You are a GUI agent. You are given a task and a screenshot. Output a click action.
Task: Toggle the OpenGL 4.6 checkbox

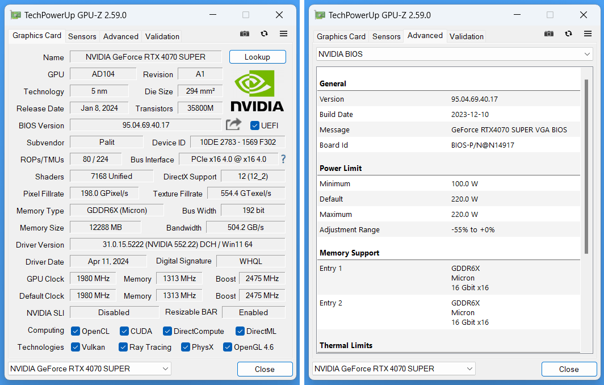tap(227, 347)
